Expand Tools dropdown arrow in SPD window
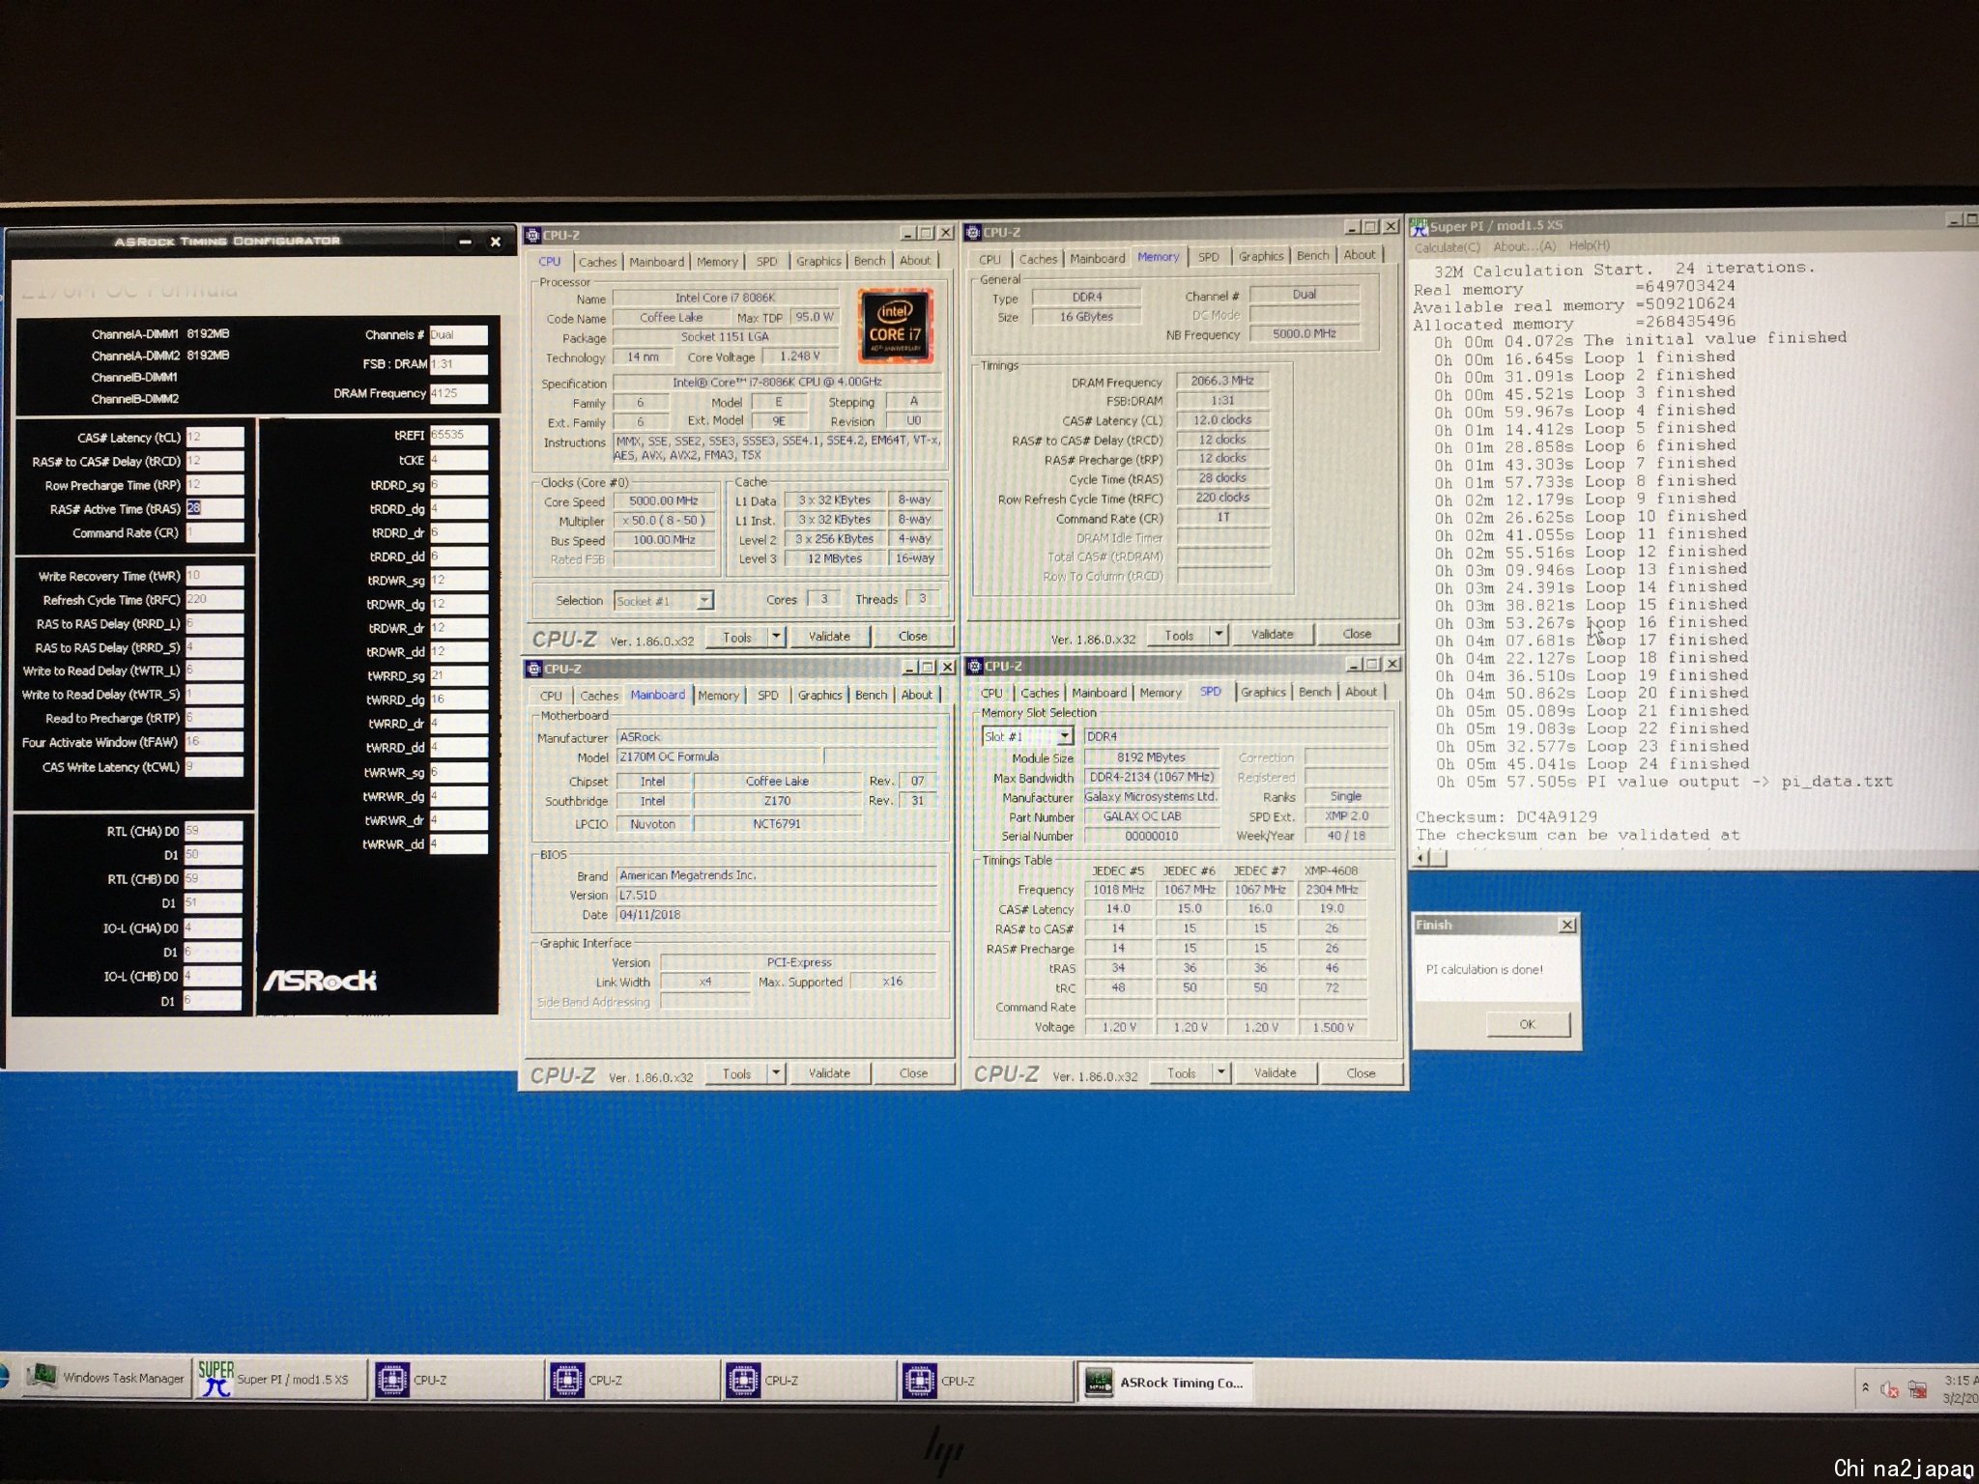1979x1484 pixels. tap(1221, 1072)
